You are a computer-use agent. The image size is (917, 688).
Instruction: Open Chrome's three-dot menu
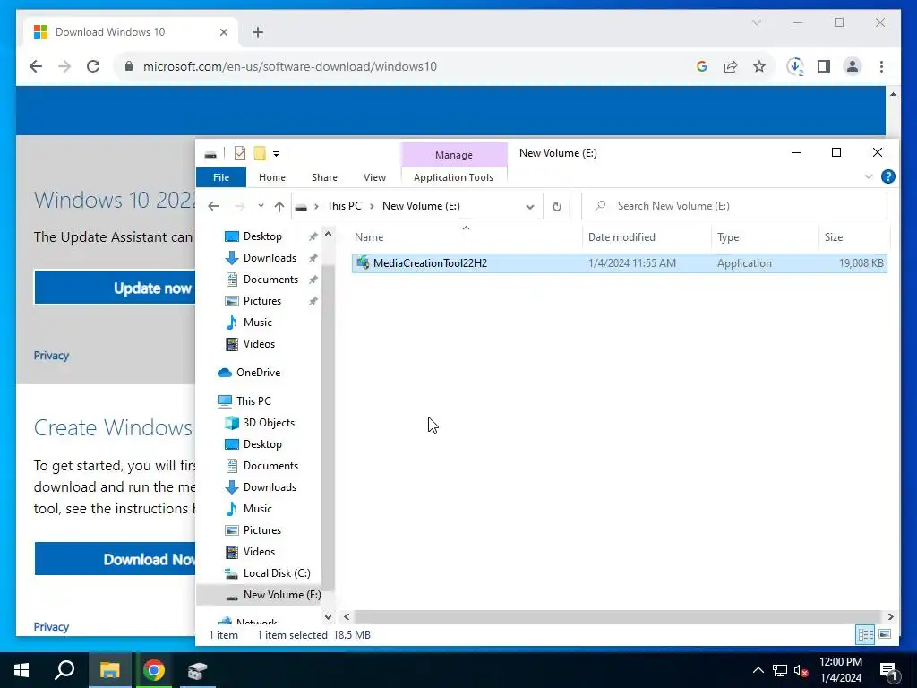(x=881, y=66)
